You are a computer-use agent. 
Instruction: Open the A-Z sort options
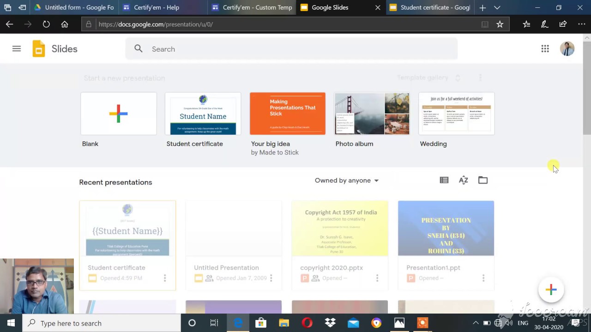[x=463, y=180]
